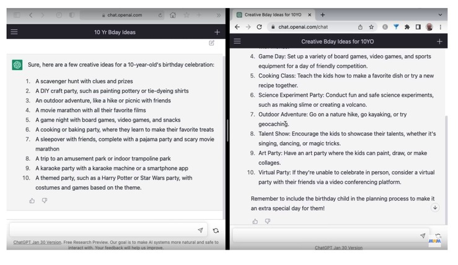Click the edit message icon in left window
458x265 pixels.
[x=211, y=43]
